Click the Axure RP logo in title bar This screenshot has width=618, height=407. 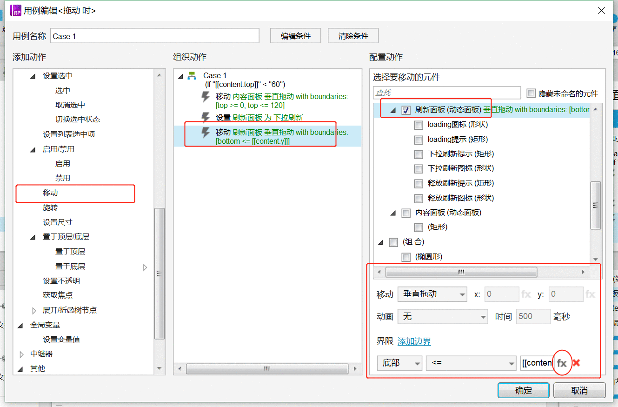(x=16, y=11)
